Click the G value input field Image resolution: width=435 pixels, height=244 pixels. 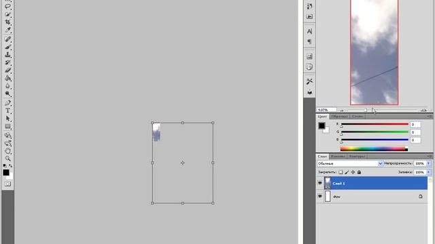(415, 132)
